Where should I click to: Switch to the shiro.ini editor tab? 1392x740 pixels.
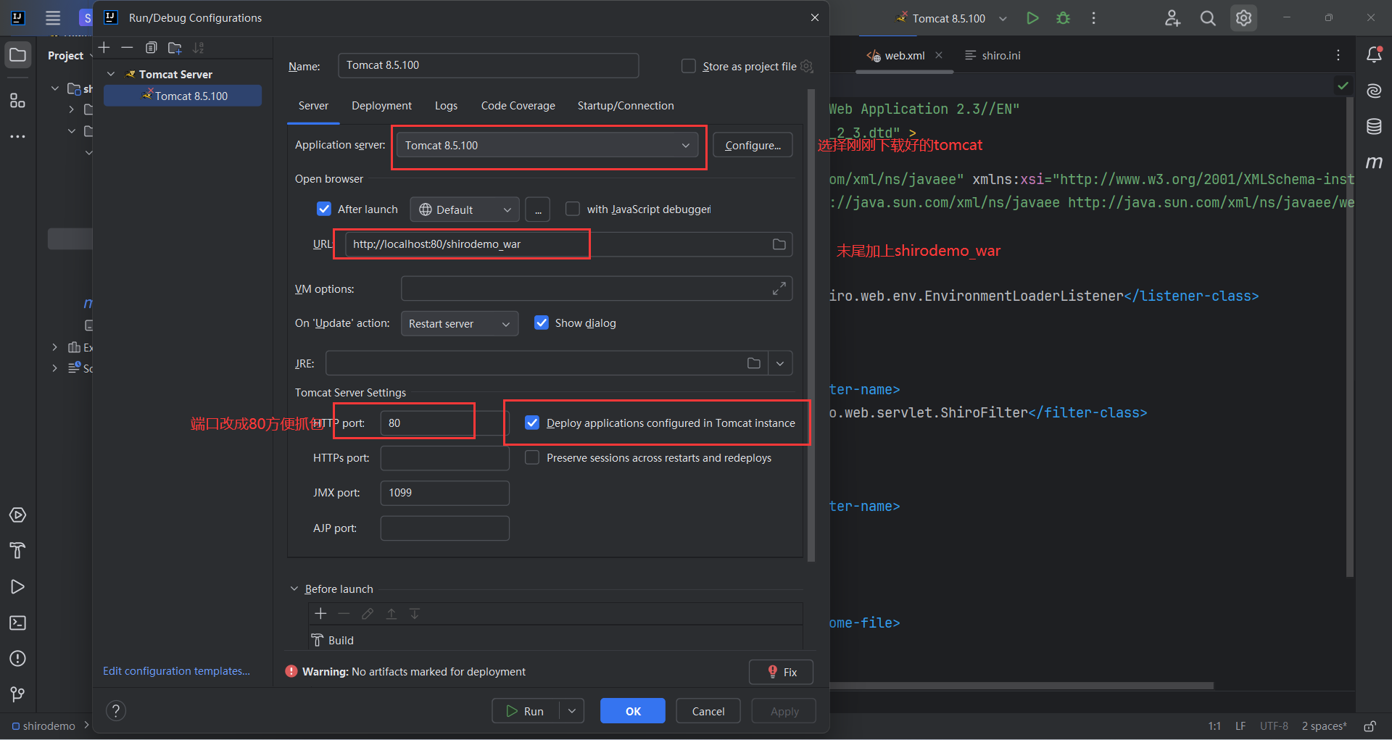point(993,55)
